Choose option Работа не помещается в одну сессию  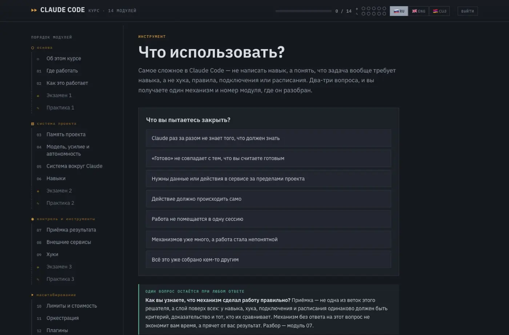[x=268, y=219]
